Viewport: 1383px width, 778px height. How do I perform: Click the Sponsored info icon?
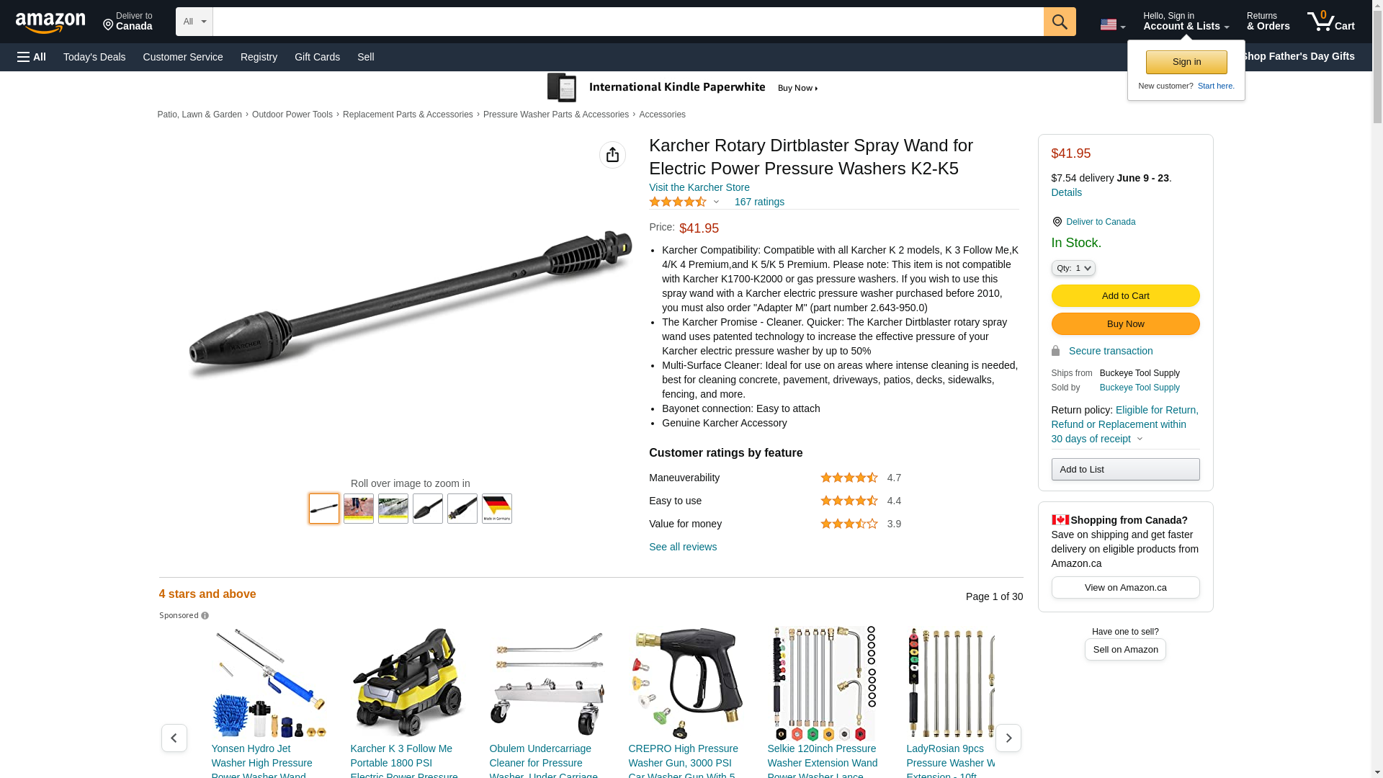tap(205, 616)
